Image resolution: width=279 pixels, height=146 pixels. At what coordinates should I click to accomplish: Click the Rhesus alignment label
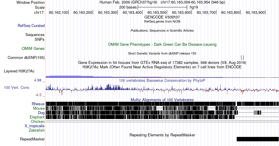click(x=38, y=104)
